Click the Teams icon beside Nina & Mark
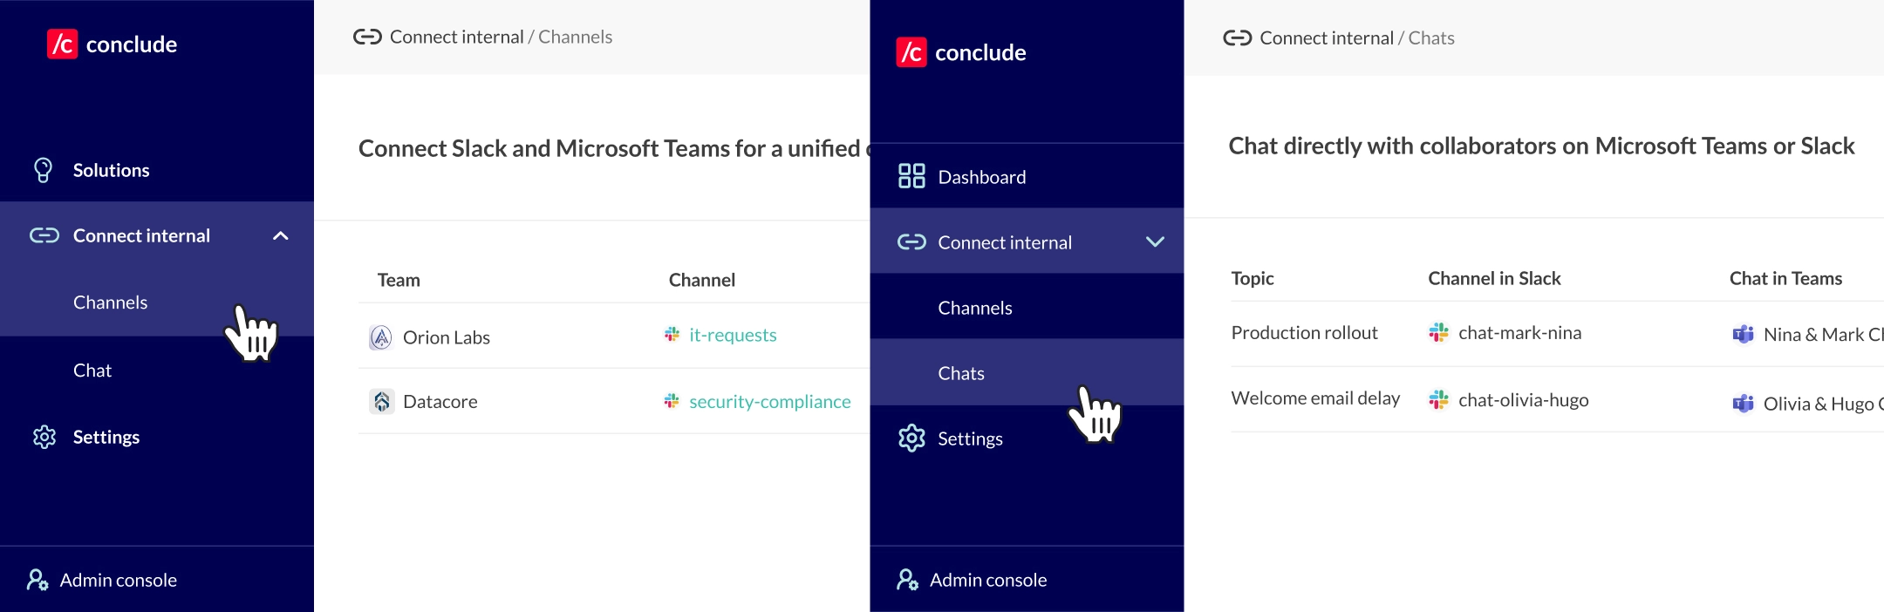 point(1743,334)
